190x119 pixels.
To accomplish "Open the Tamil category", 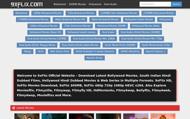I will click(41, 51).
